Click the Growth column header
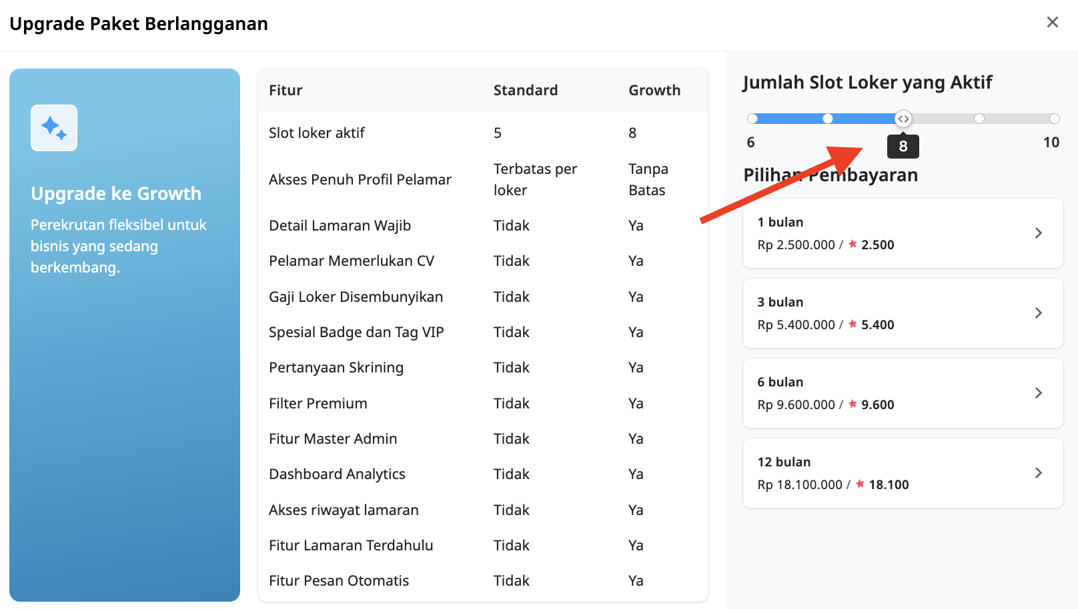 654,90
